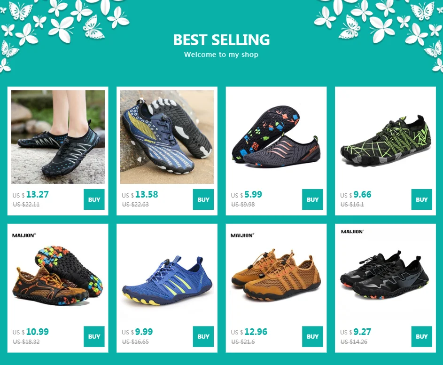This screenshot has width=443, height=365.
Task: Buy the $13.27 black water shoes
Action: (94, 199)
